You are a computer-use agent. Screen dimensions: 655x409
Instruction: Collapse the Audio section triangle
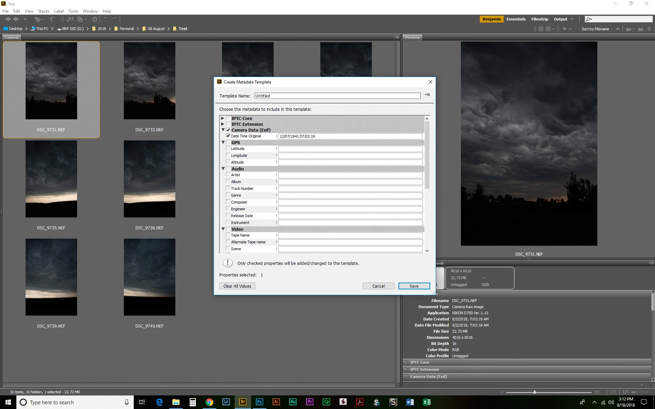point(223,169)
